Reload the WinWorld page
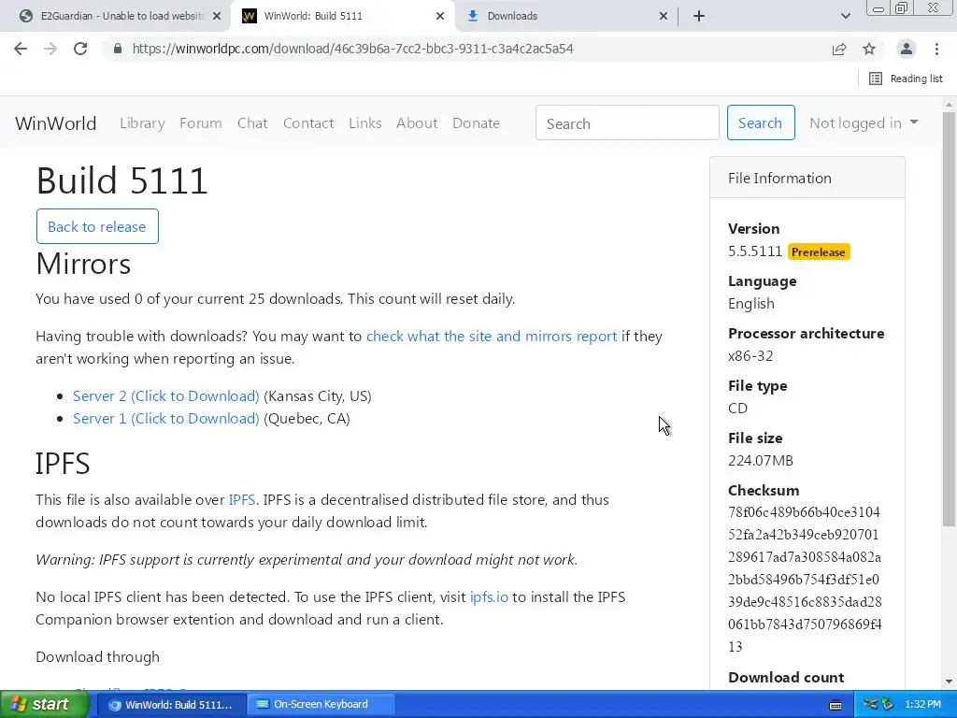 [80, 49]
